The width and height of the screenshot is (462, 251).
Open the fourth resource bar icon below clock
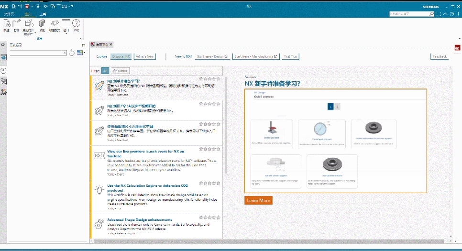3,81
